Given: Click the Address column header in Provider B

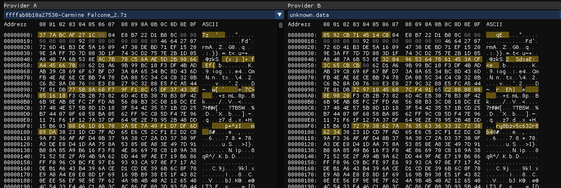Looking at the screenshot, I should [300, 24].
